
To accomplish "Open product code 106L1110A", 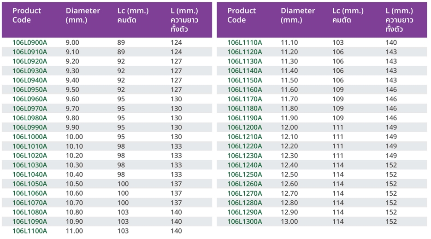I will coord(245,43).
